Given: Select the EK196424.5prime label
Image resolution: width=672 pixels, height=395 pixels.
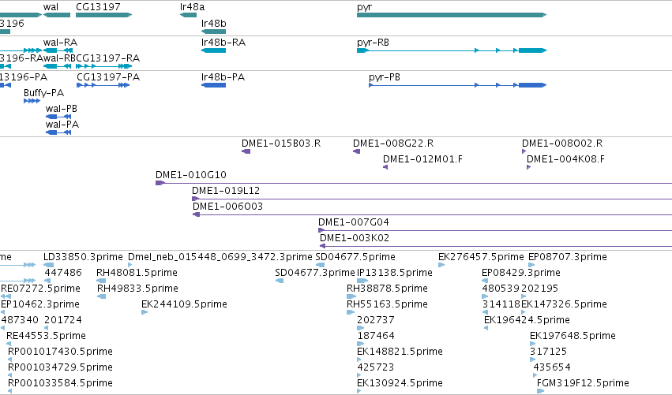Looking at the screenshot, I should (x=527, y=320).
